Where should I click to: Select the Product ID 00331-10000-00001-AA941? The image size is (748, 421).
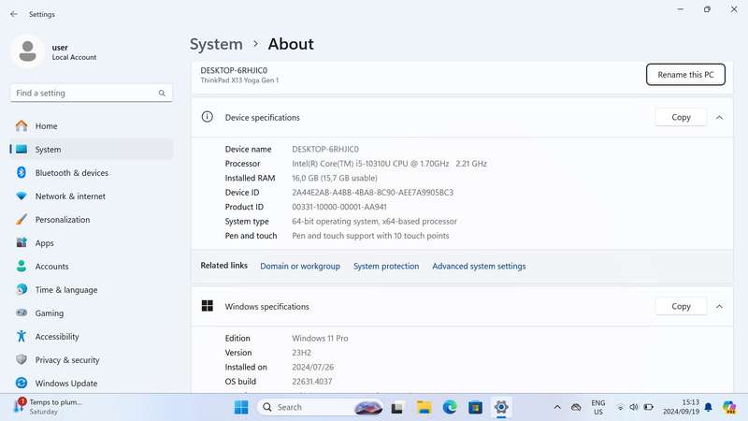pyautogui.click(x=339, y=207)
